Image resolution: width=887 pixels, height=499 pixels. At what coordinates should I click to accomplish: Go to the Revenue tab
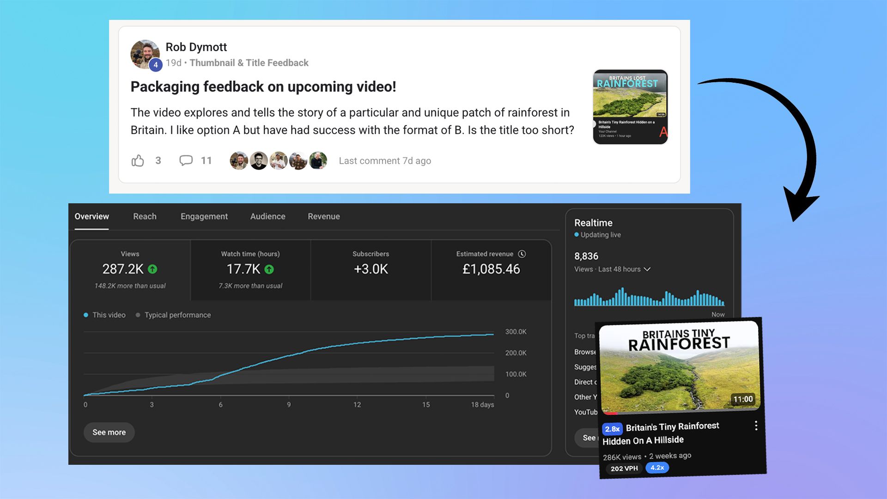pos(324,216)
